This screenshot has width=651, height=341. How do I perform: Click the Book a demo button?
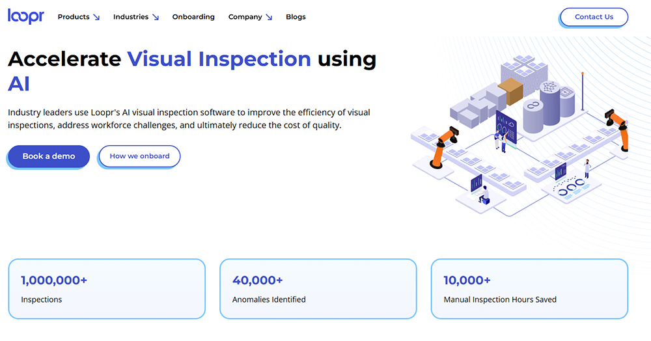pyautogui.click(x=49, y=156)
